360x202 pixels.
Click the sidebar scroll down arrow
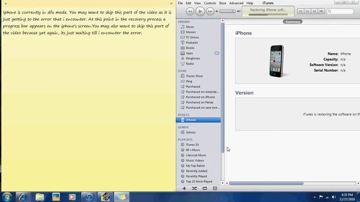[x=222, y=183]
